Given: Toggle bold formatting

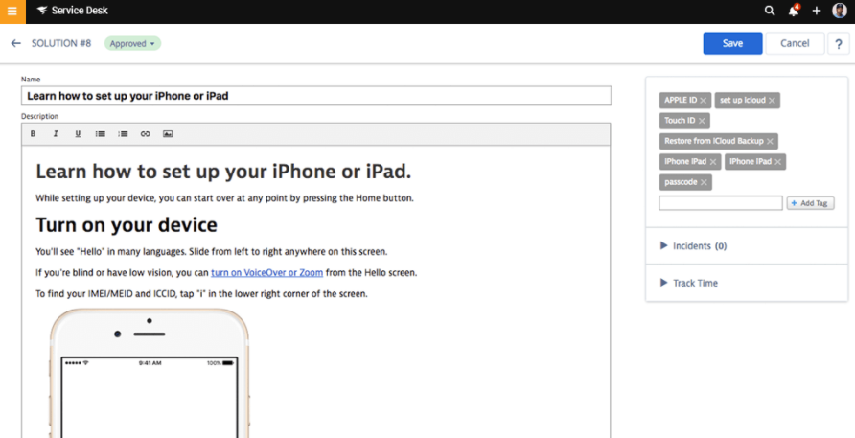Looking at the screenshot, I should (33, 133).
